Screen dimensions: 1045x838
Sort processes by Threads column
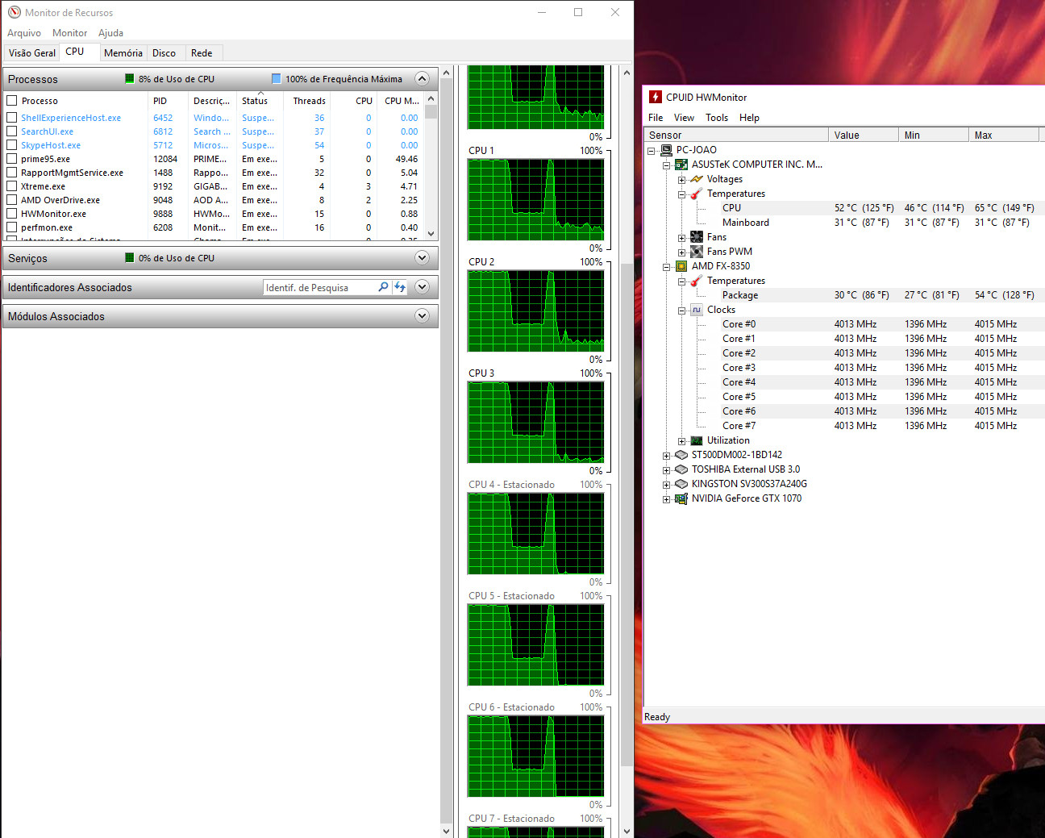point(309,101)
